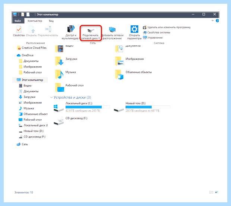231x206 pixels.
Task: Open Загрузки in the navigation pane
Action: pos(27,97)
